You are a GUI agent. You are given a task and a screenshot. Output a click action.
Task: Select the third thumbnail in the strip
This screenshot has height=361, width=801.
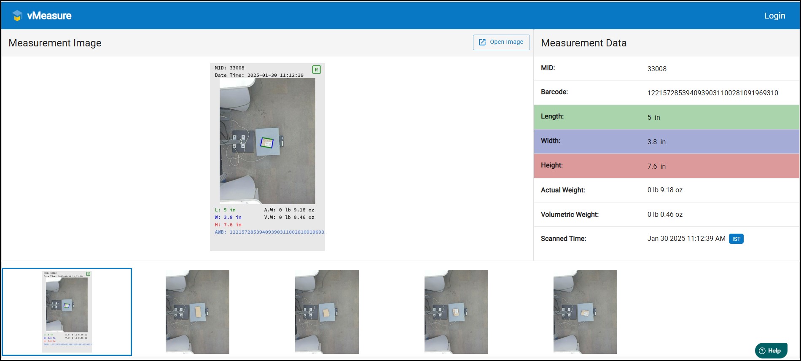click(x=327, y=312)
